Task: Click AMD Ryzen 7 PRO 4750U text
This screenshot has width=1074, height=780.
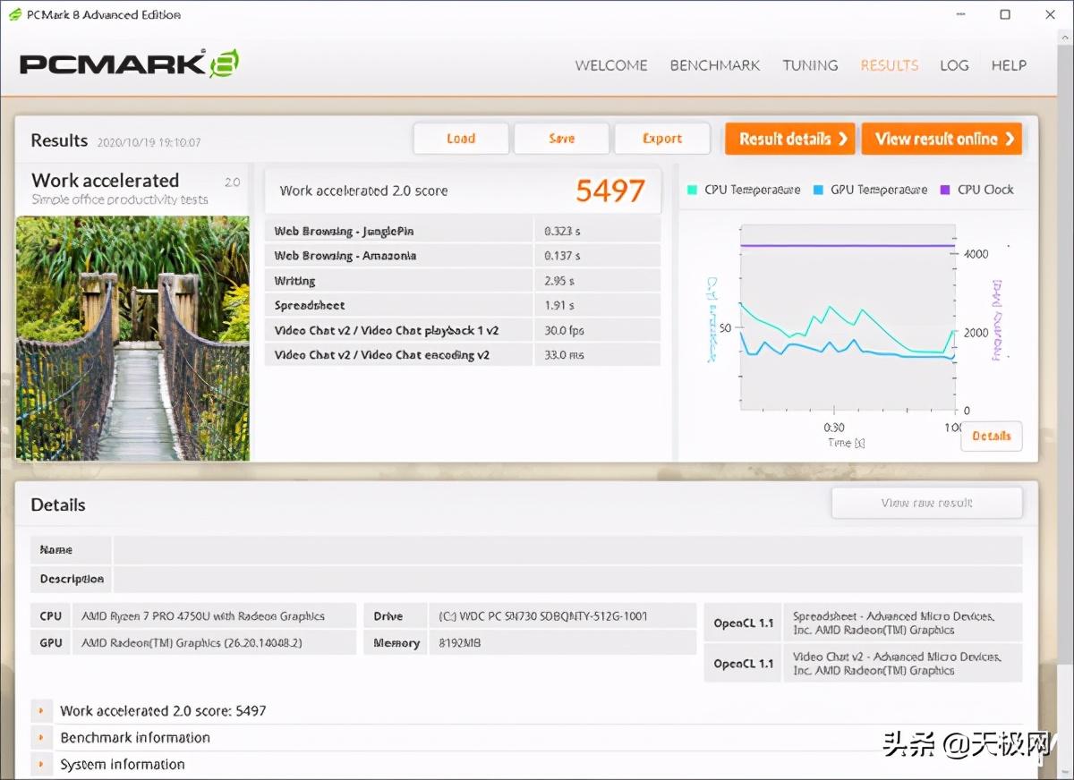Action: click(x=203, y=616)
